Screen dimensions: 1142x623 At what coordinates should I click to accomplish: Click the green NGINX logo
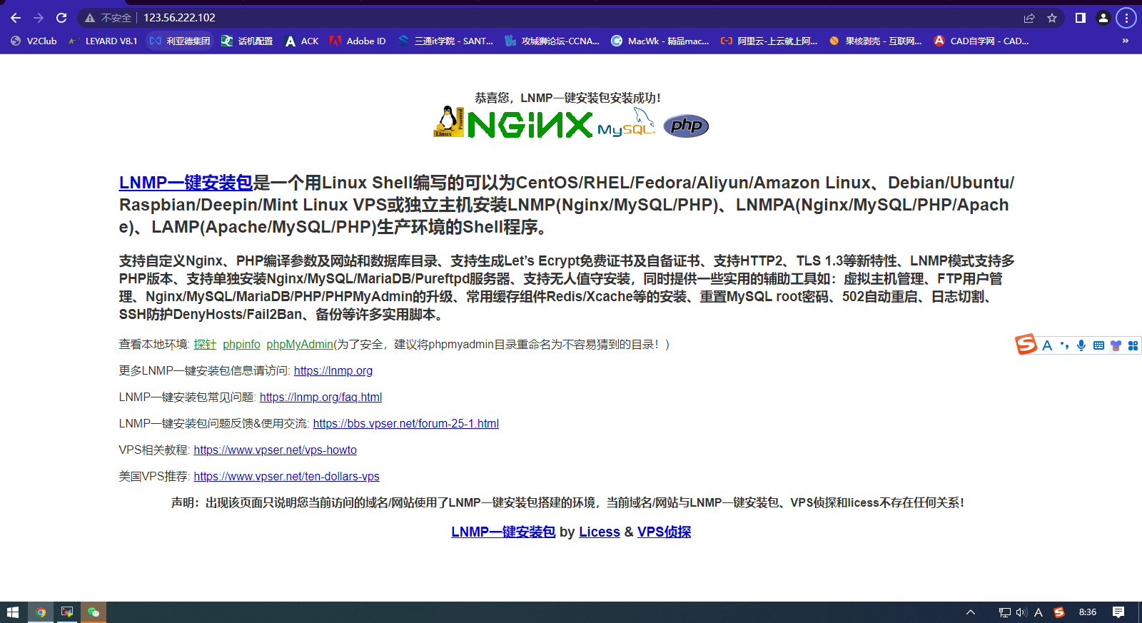point(530,124)
